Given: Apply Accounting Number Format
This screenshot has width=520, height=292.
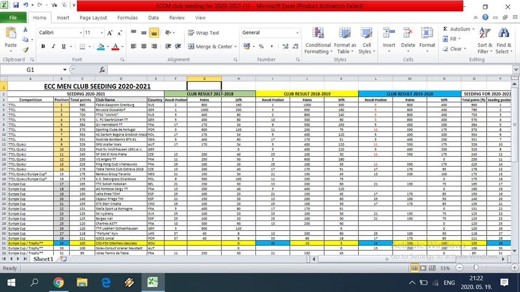Looking at the screenshot, I should pyautogui.click(x=246, y=47).
